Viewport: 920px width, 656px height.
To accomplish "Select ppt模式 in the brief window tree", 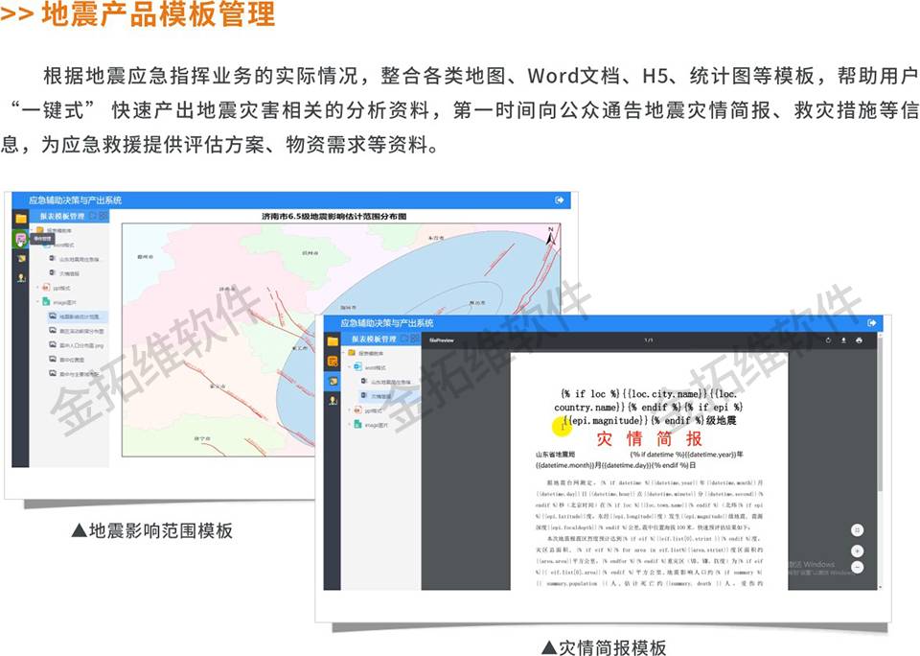I will (368, 410).
